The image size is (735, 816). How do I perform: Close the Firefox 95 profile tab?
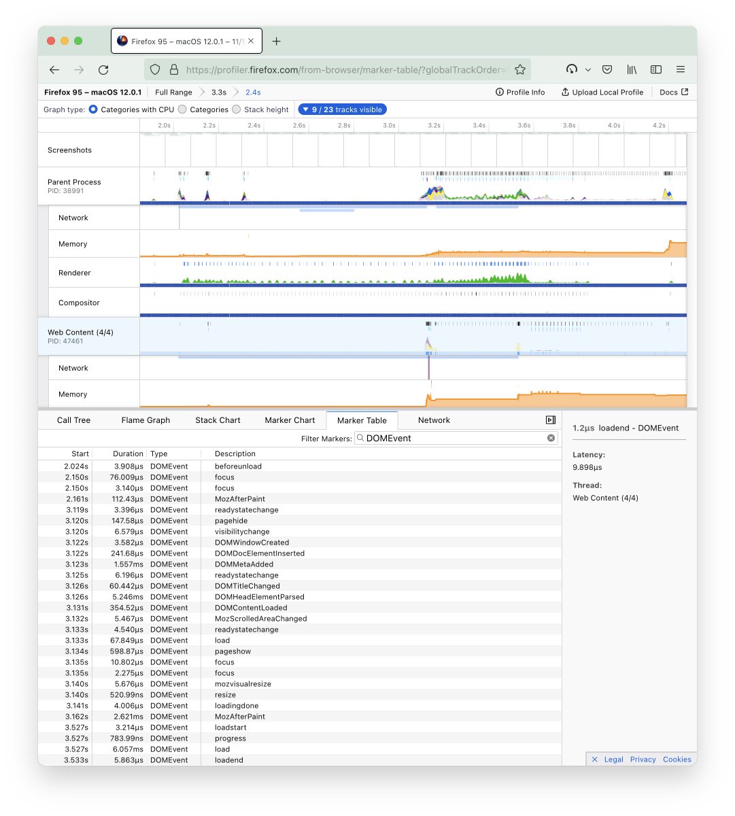(251, 41)
